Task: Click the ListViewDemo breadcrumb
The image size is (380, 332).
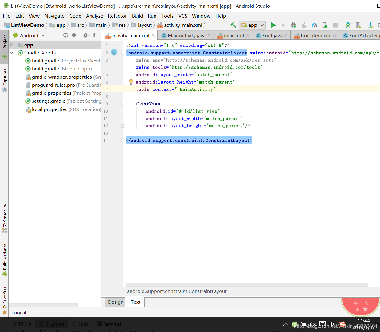Action: pyautogui.click(x=24, y=25)
